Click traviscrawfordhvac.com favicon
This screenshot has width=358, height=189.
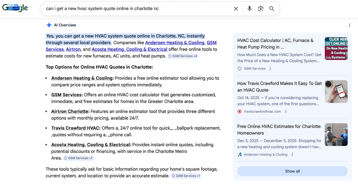click(240, 112)
